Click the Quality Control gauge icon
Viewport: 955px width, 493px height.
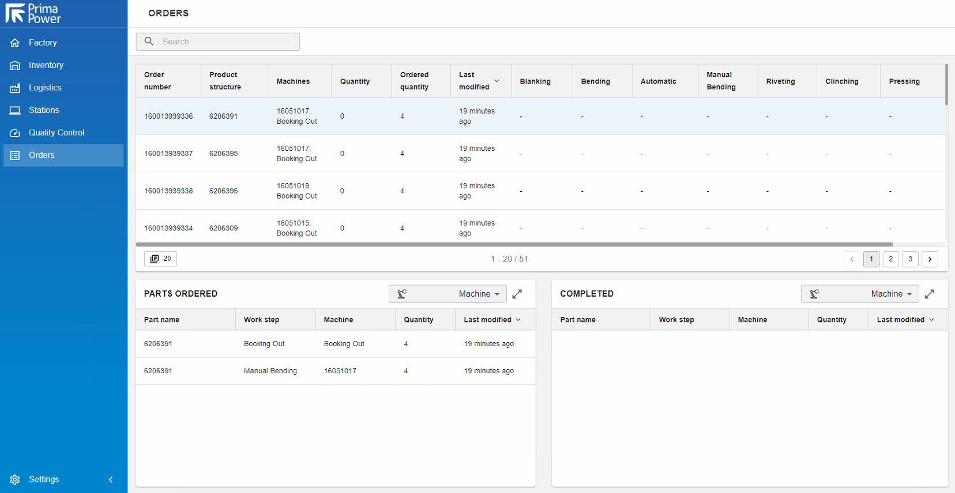tap(15, 132)
